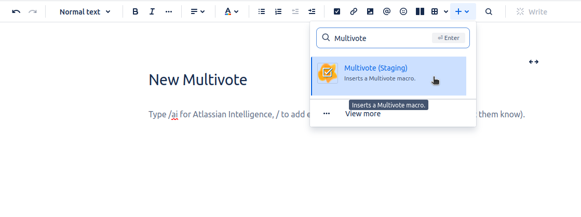Click the Write AI button
Viewport: 581px width, 217px height.
(x=532, y=11)
